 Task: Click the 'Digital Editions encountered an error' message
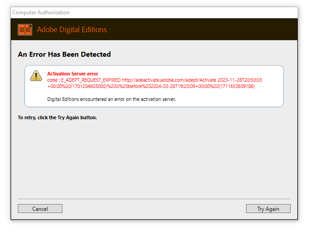[111, 99]
